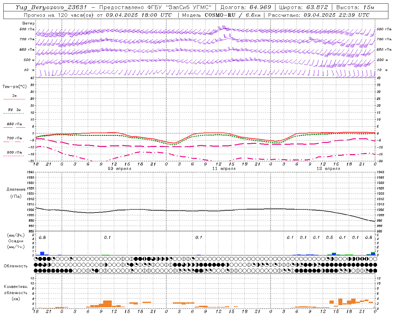Screen dimensions: 393x314
Task: Click the "Осадки" precipitation label
Action: [x=16, y=241]
